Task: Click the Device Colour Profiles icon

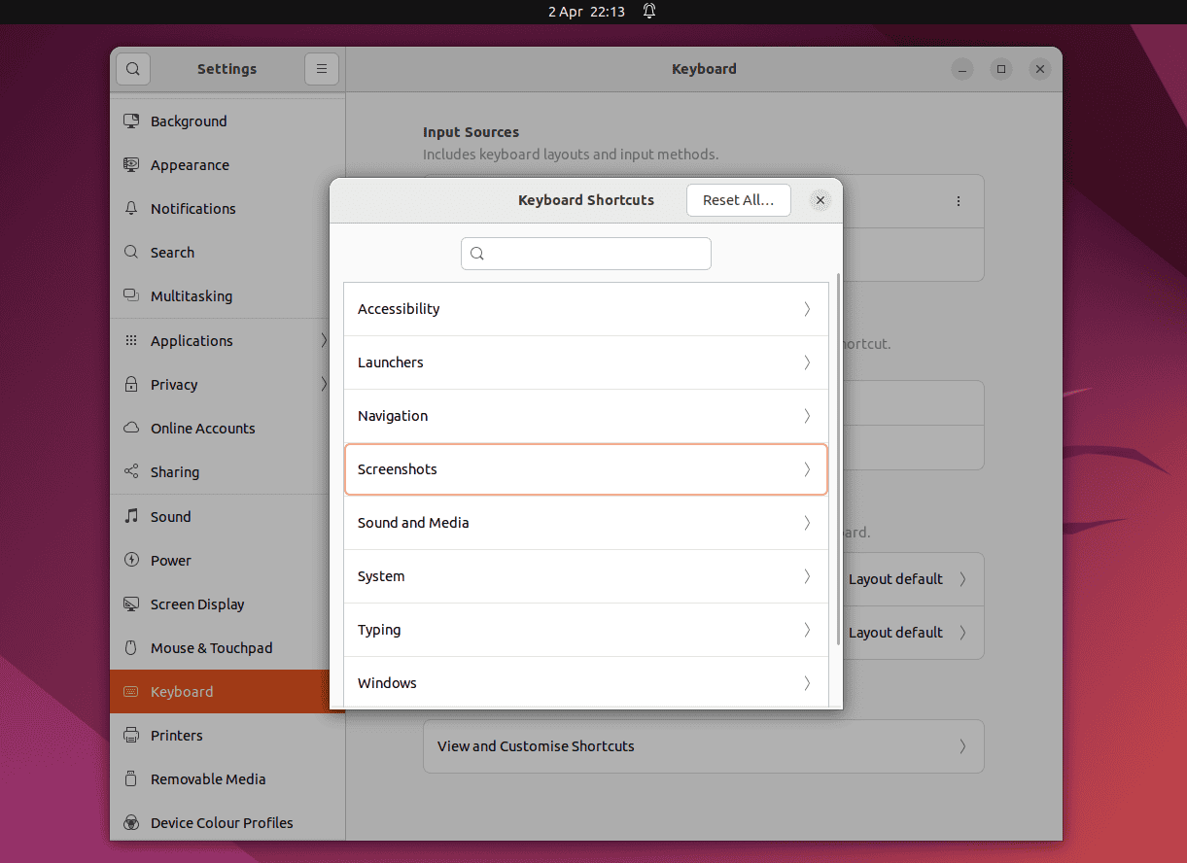Action: pyautogui.click(x=131, y=823)
